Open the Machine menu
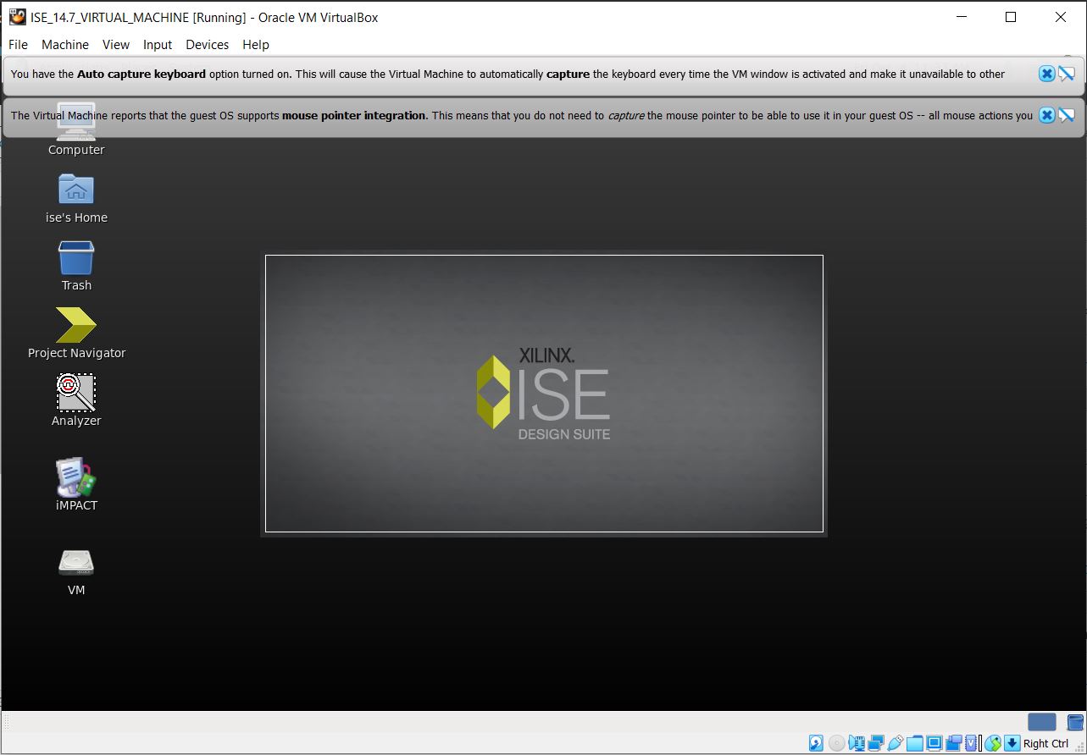Screen dimensions: 1087x755 tap(65, 45)
